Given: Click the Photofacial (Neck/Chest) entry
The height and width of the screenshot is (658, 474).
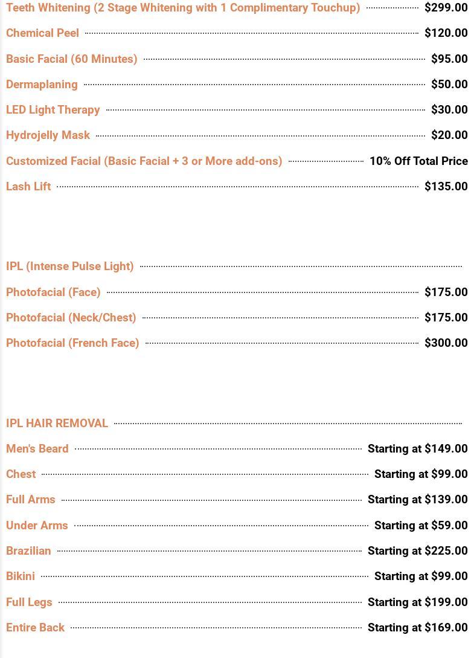Looking at the screenshot, I should [71, 318].
